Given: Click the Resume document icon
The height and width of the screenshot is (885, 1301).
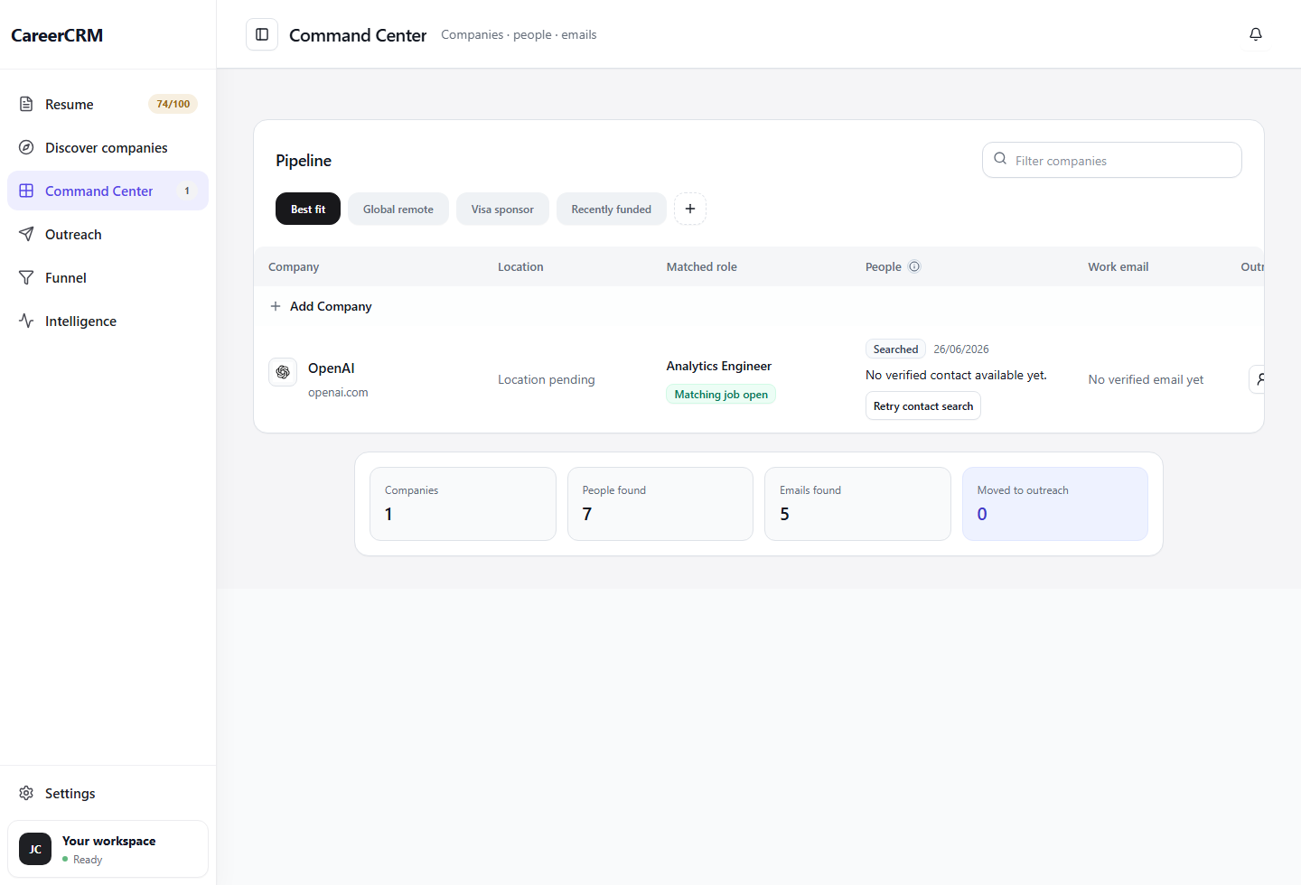Looking at the screenshot, I should (x=26, y=104).
